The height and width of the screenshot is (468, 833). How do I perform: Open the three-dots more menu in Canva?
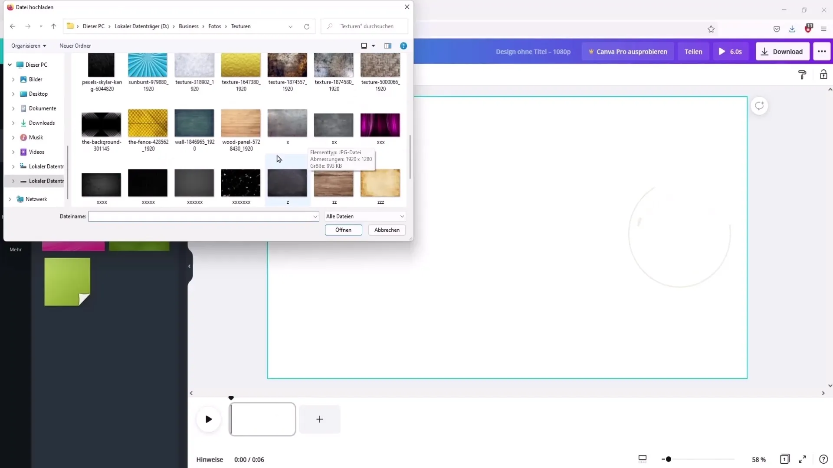click(x=822, y=52)
